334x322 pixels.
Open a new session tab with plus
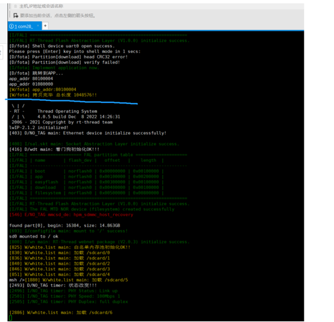pos(45,26)
